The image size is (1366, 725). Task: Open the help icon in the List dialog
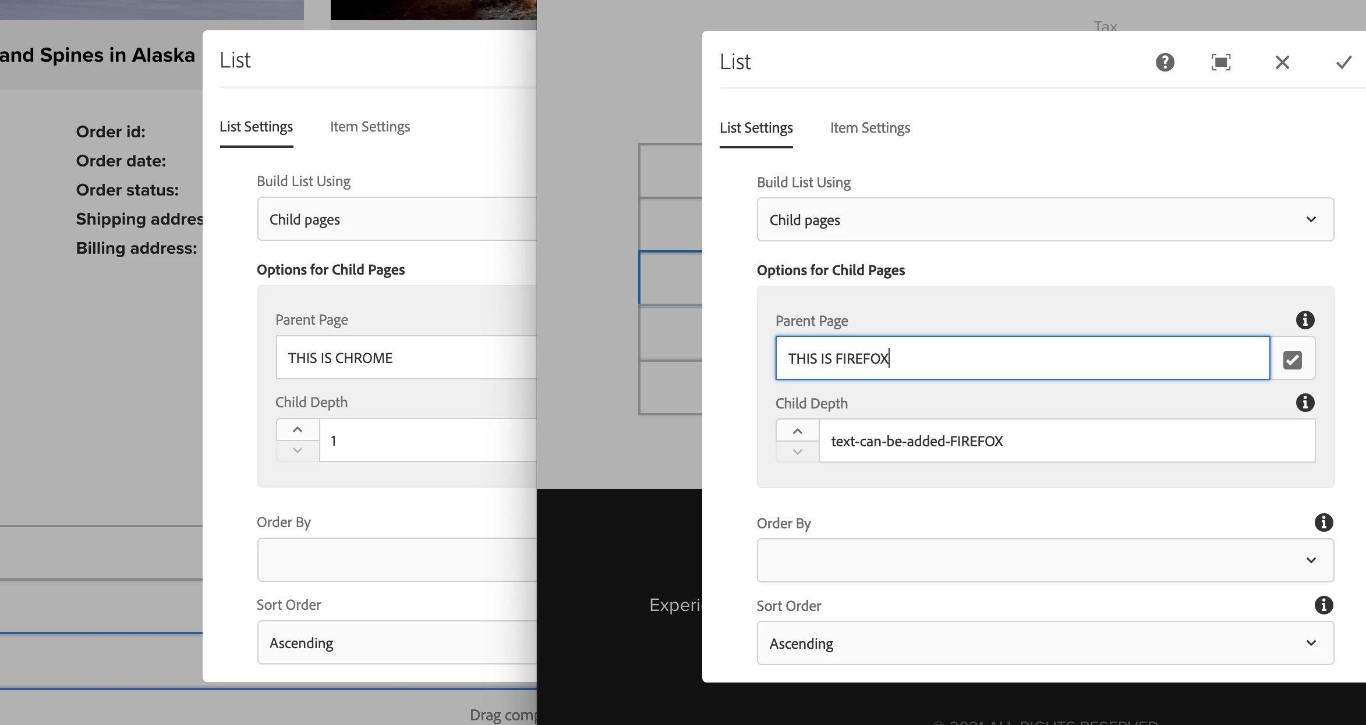tap(1165, 62)
